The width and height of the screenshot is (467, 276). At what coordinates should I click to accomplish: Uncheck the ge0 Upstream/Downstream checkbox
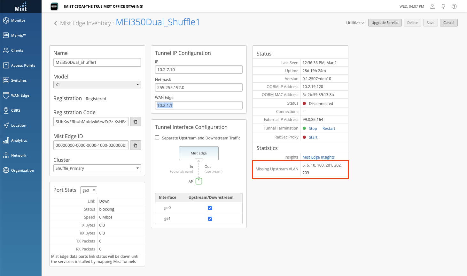(x=210, y=208)
